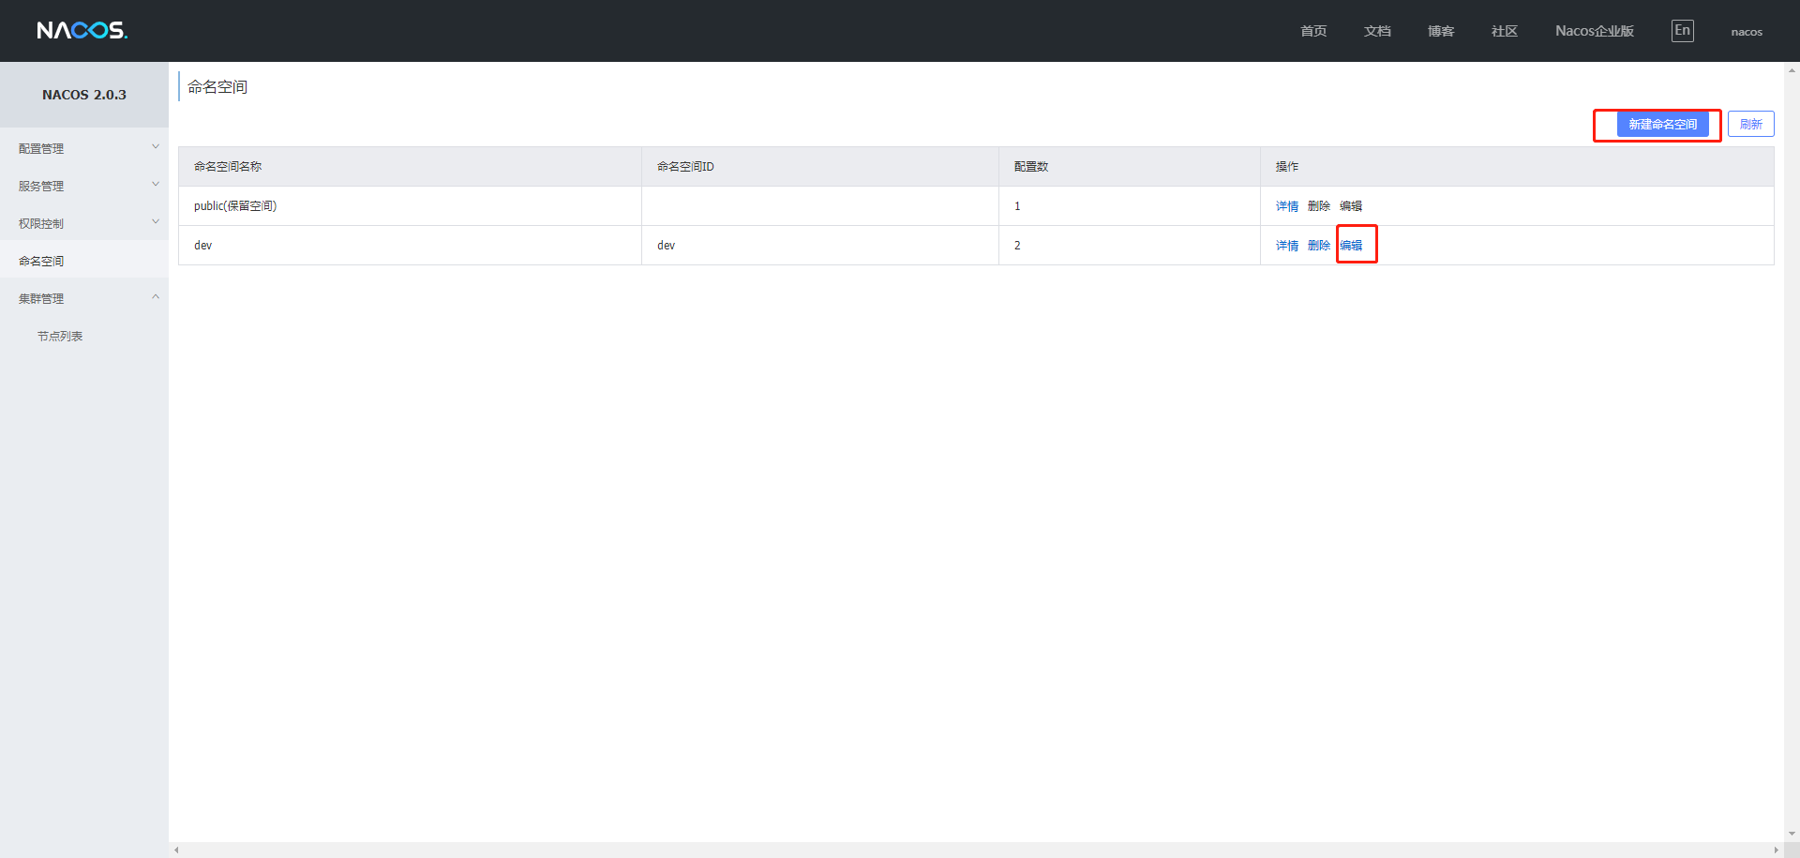Viewport: 1800px width, 858px height.
Task: Click 编辑 for public namespace
Action: pos(1351,206)
